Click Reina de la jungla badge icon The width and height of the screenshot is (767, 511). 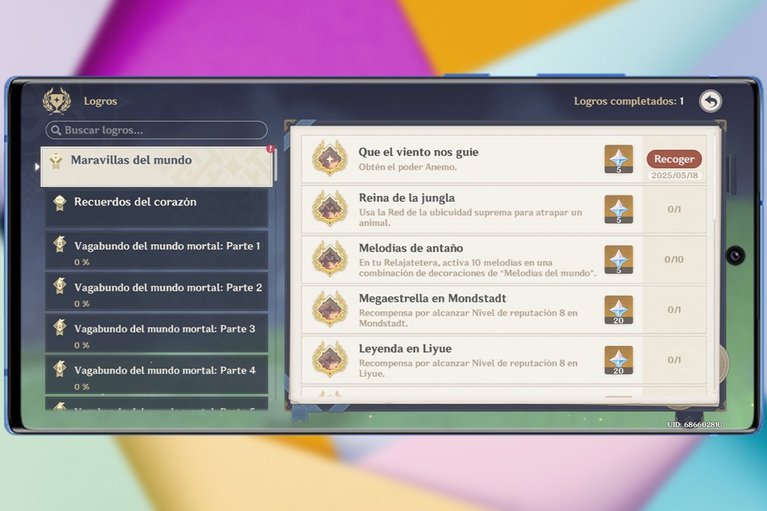coord(330,208)
